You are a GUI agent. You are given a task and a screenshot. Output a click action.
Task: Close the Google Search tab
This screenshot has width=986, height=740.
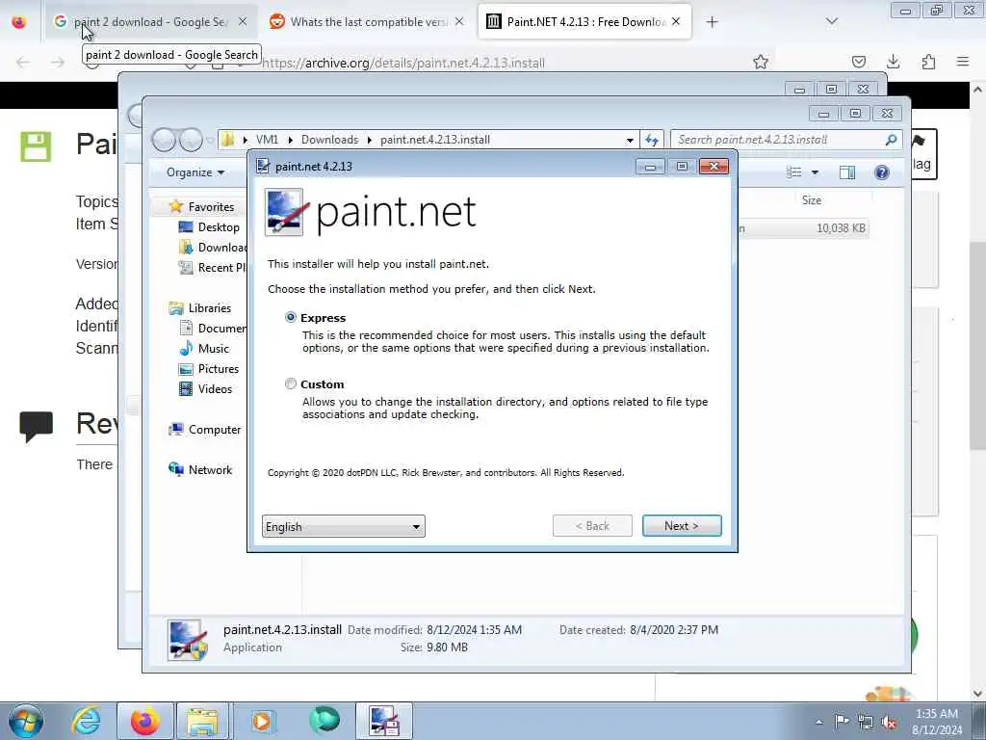click(243, 22)
